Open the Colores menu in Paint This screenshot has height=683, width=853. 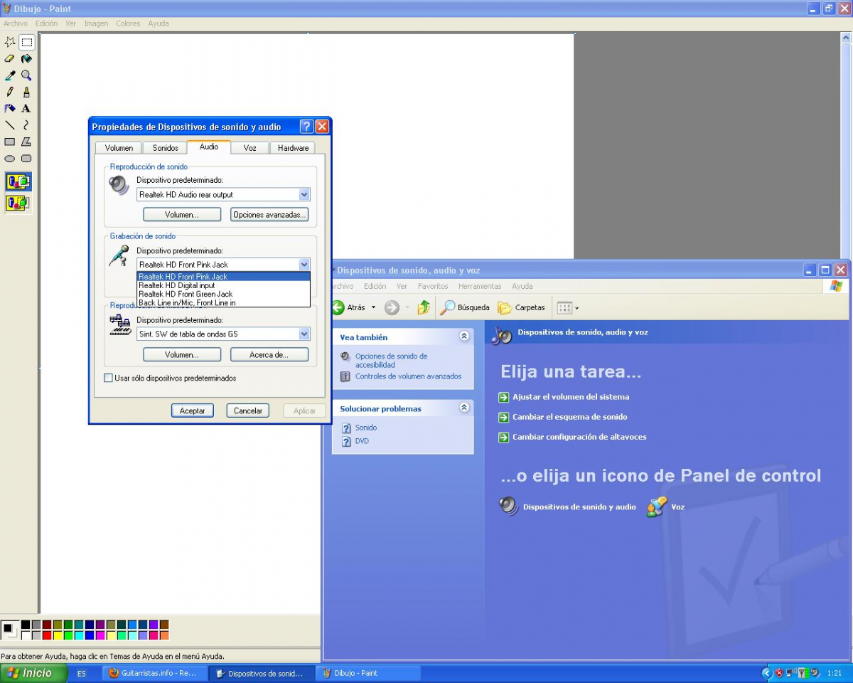[128, 23]
